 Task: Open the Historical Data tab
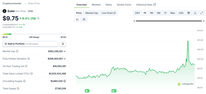146,5
